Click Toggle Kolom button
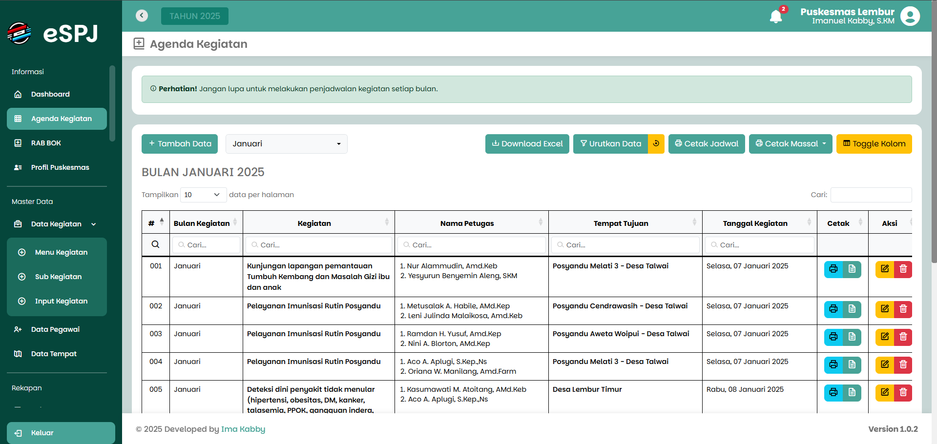The width and height of the screenshot is (937, 444). point(874,144)
